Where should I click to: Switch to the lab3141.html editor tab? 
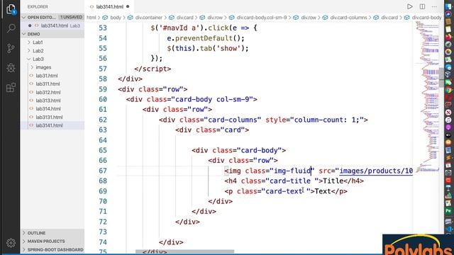click(x=109, y=6)
